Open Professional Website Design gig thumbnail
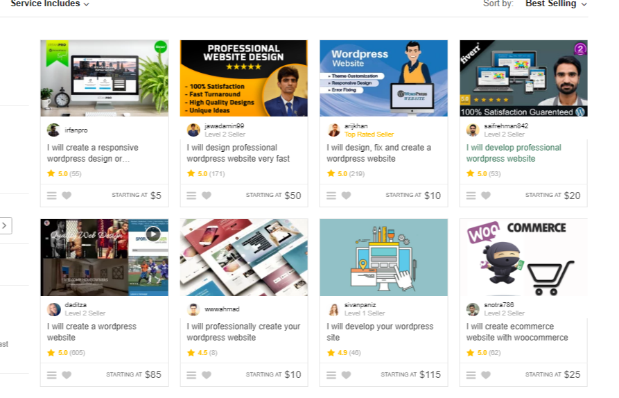Image resolution: width=619 pixels, height=398 pixels. (244, 78)
